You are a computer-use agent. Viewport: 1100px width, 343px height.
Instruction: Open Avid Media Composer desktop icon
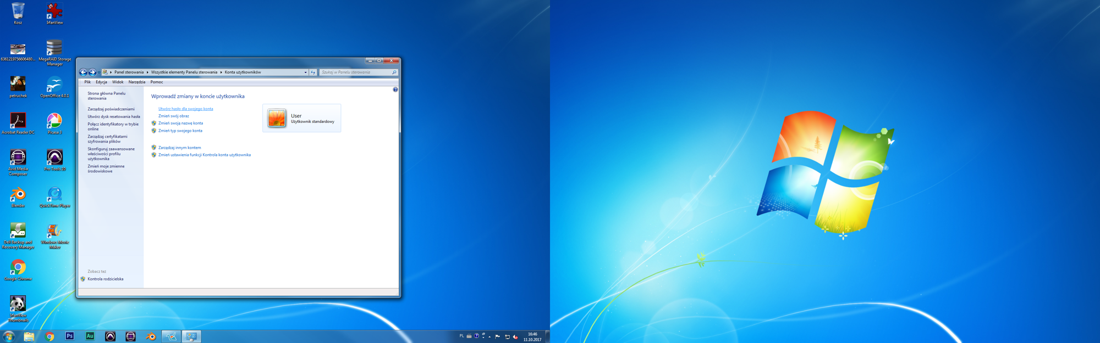pos(18,162)
